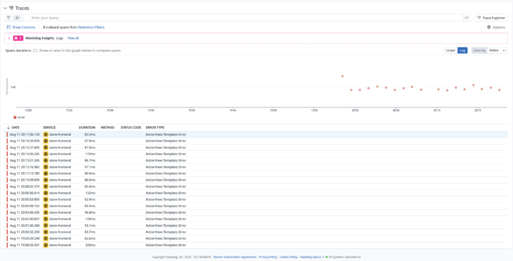The width and height of the screenshot is (513, 261).
Task: Click store-frontend icon in the 20:14:26.245 row
Action: point(46,154)
